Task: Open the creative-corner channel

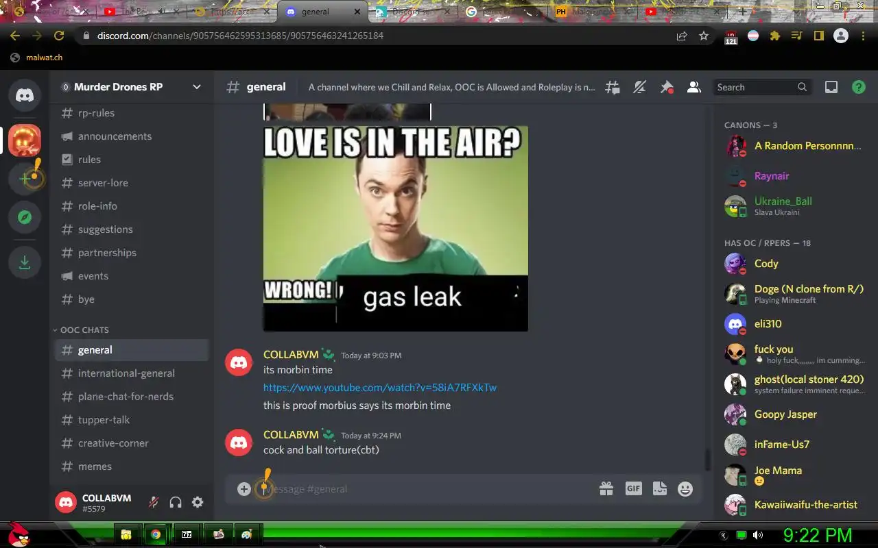Action: (x=132, y=443)
